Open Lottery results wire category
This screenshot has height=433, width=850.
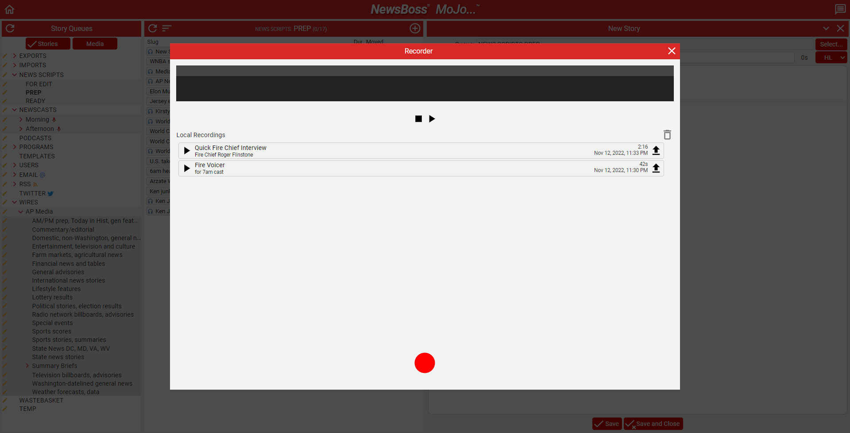coord(52,297)
